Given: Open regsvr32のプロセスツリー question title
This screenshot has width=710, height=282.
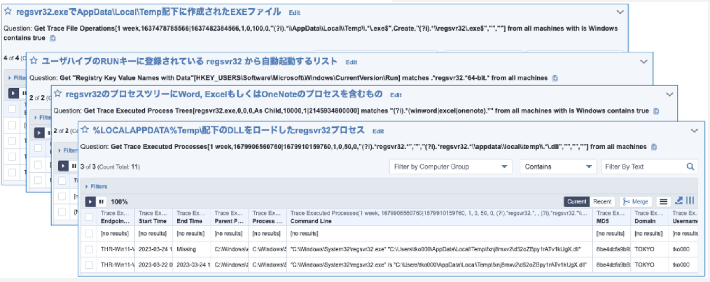Looking at the screenshot, I should coord(224,94).
